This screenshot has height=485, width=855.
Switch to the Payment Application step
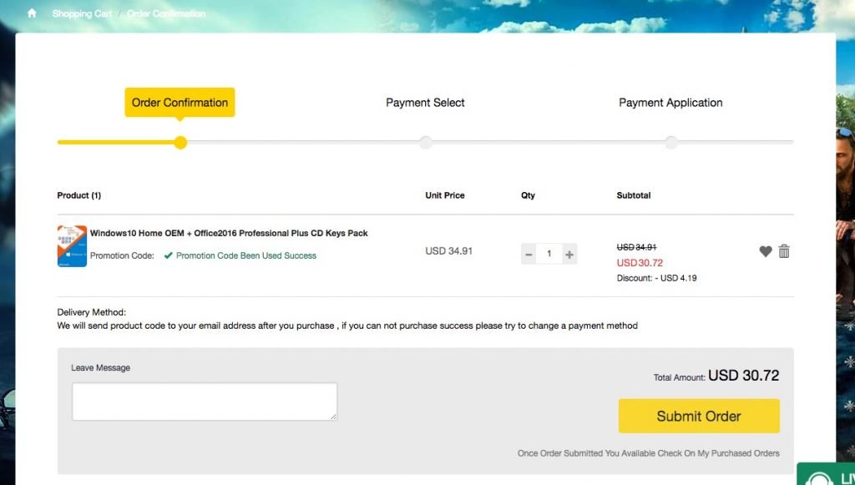670,103
